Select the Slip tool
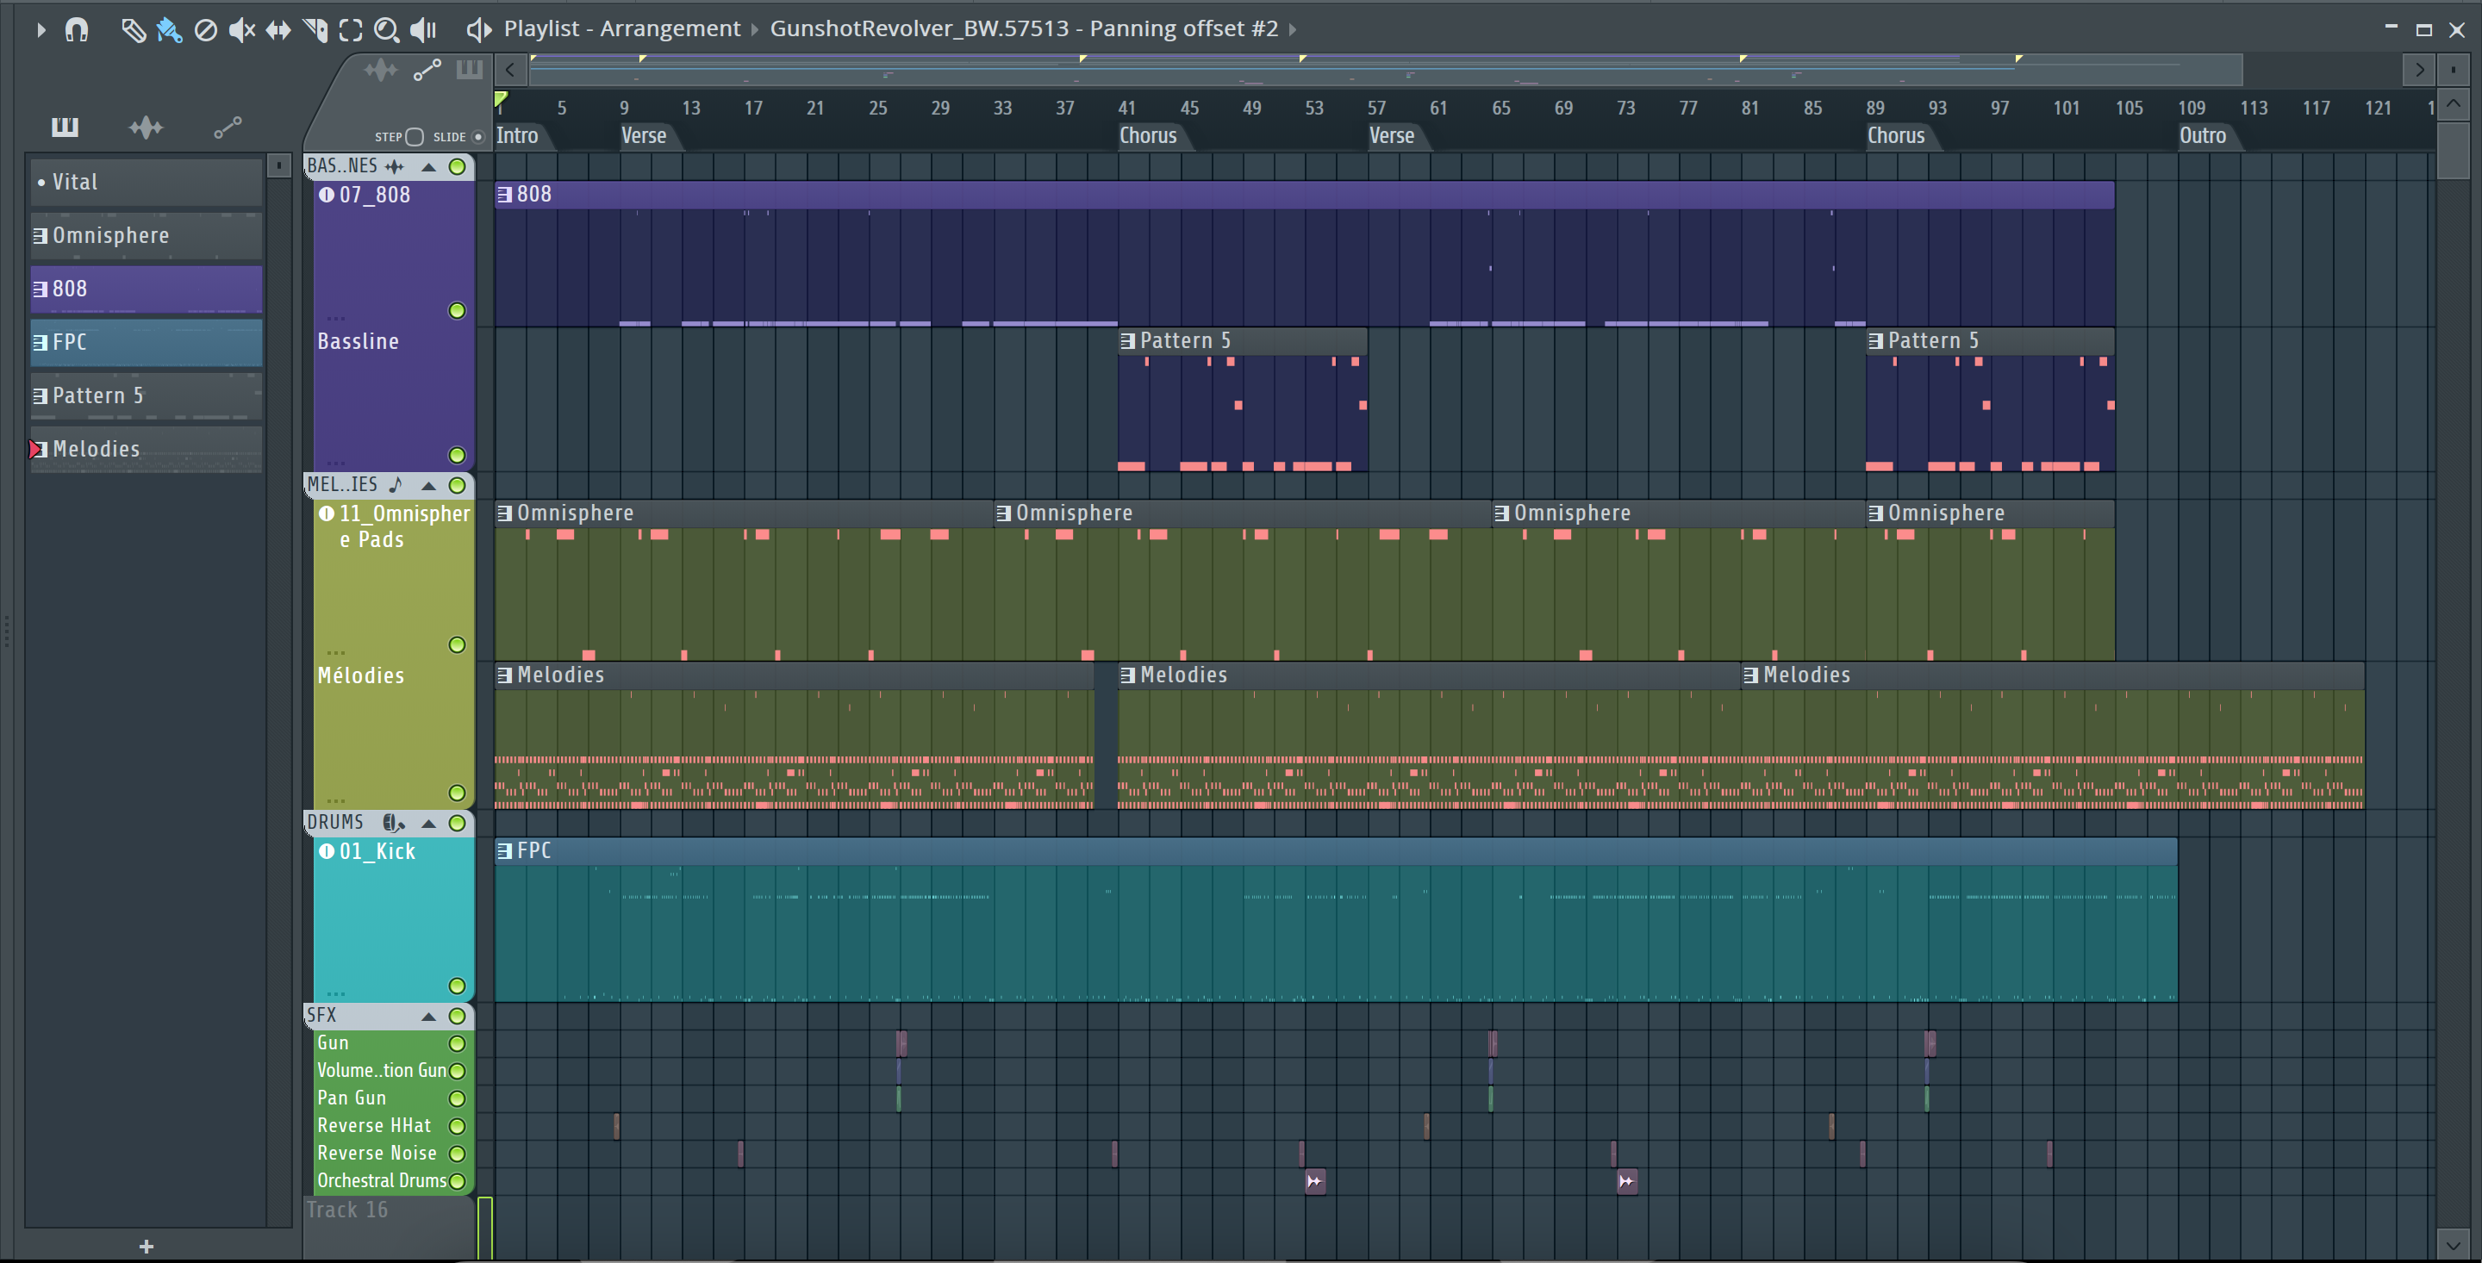This screenshot has height=1263, width=2482. [278, 30]
